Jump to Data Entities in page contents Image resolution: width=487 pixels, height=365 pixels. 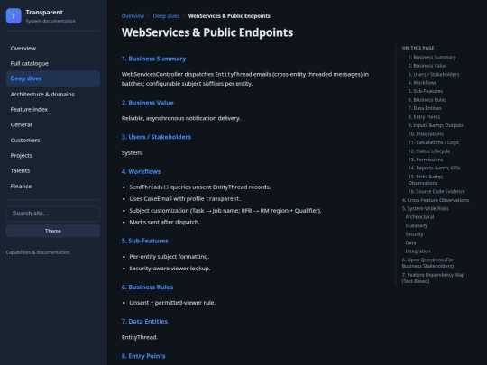point(425,108)
